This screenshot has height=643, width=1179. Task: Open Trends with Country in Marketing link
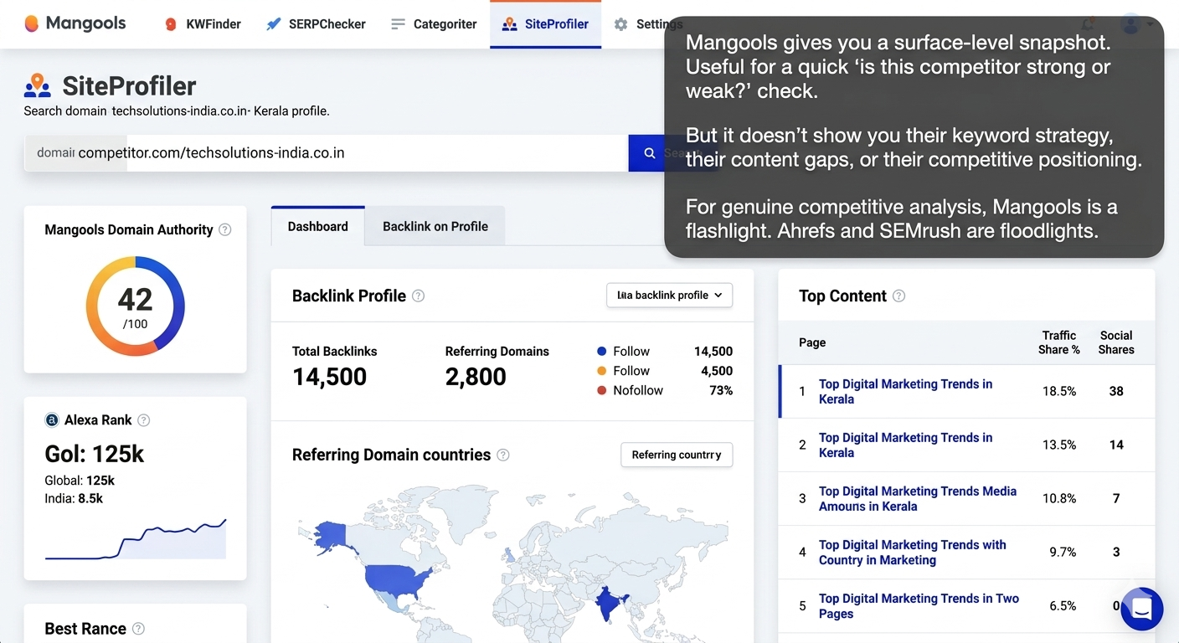coord(912,552)
